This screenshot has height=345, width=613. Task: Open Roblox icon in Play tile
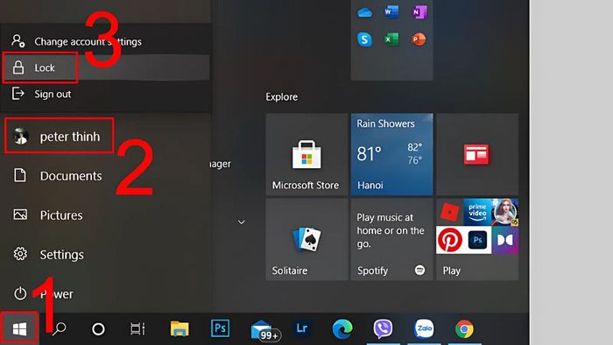(449, 212)
